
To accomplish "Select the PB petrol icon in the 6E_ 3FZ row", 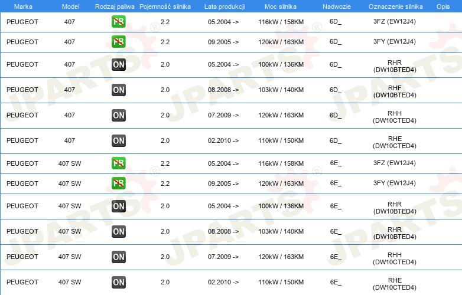I will (118, 163).
